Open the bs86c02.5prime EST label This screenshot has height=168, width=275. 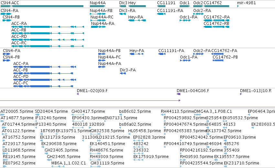coord(135,111)
